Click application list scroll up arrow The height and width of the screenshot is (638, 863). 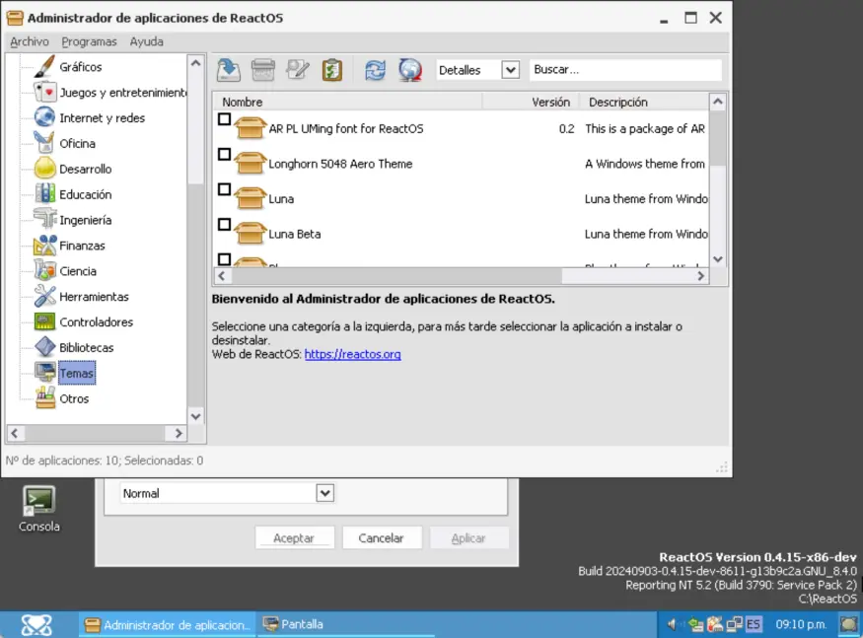tap(718, 102)
